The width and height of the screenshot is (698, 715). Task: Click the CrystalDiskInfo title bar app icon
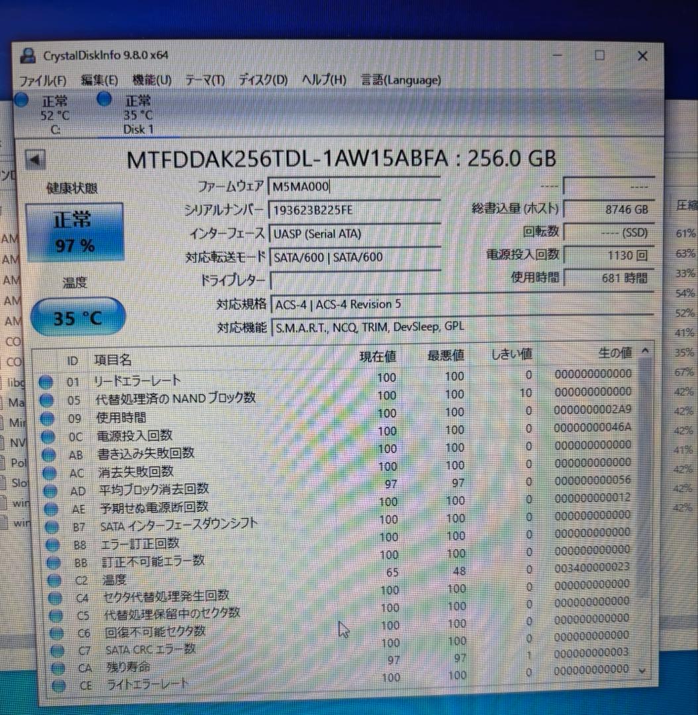tap(28, 56)
